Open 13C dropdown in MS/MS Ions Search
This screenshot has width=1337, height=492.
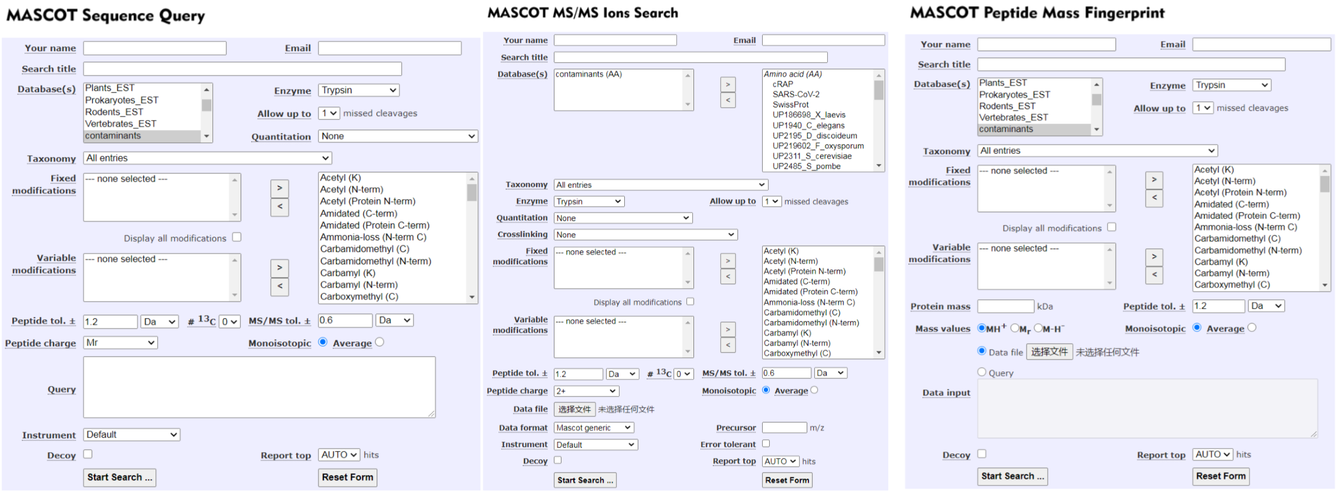pos(683,374)
